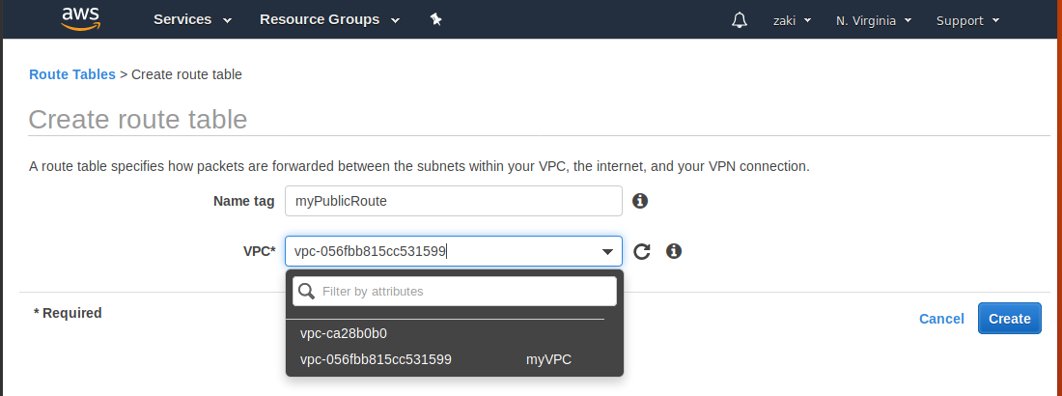Click the AWS logo home icon
This screenshot has height=396, width=1062.
tap(81, 19)
